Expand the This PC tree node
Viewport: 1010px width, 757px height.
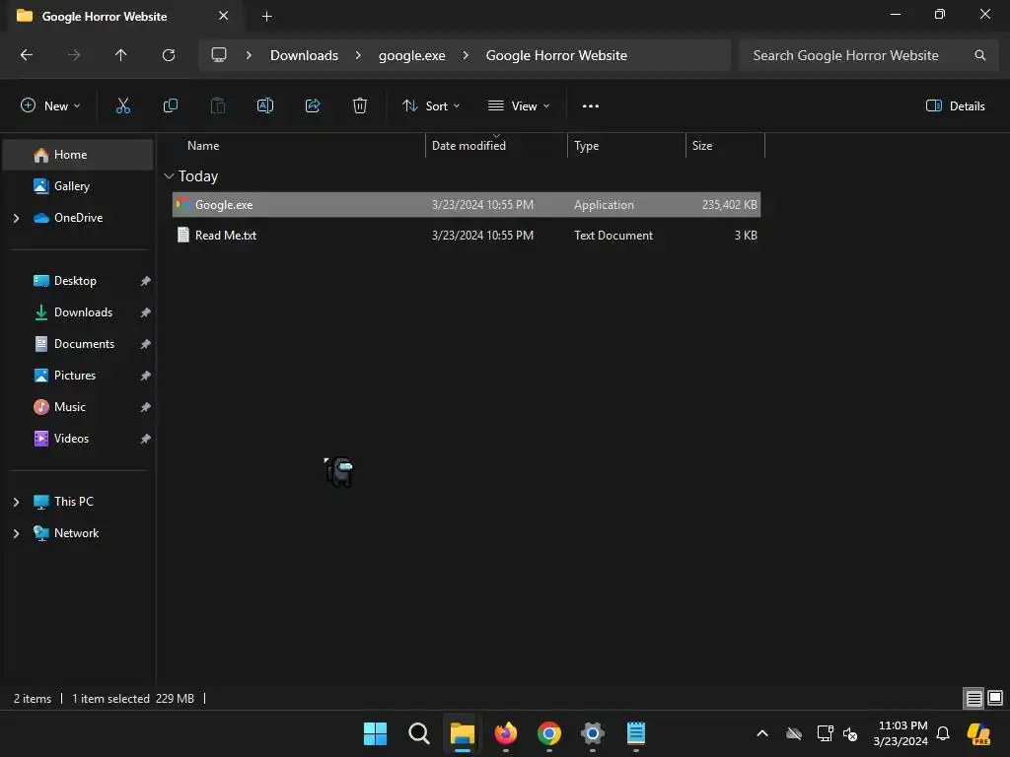16,502
